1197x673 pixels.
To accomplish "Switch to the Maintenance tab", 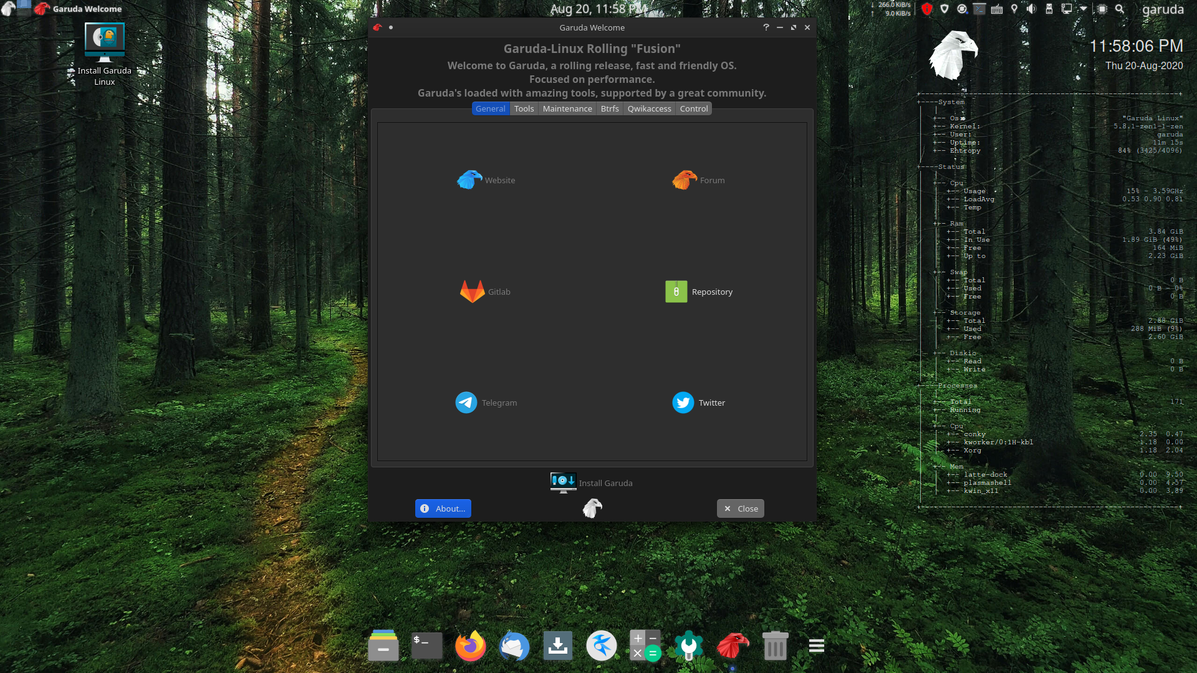I will pyautogui.click(x=567, y=108).
